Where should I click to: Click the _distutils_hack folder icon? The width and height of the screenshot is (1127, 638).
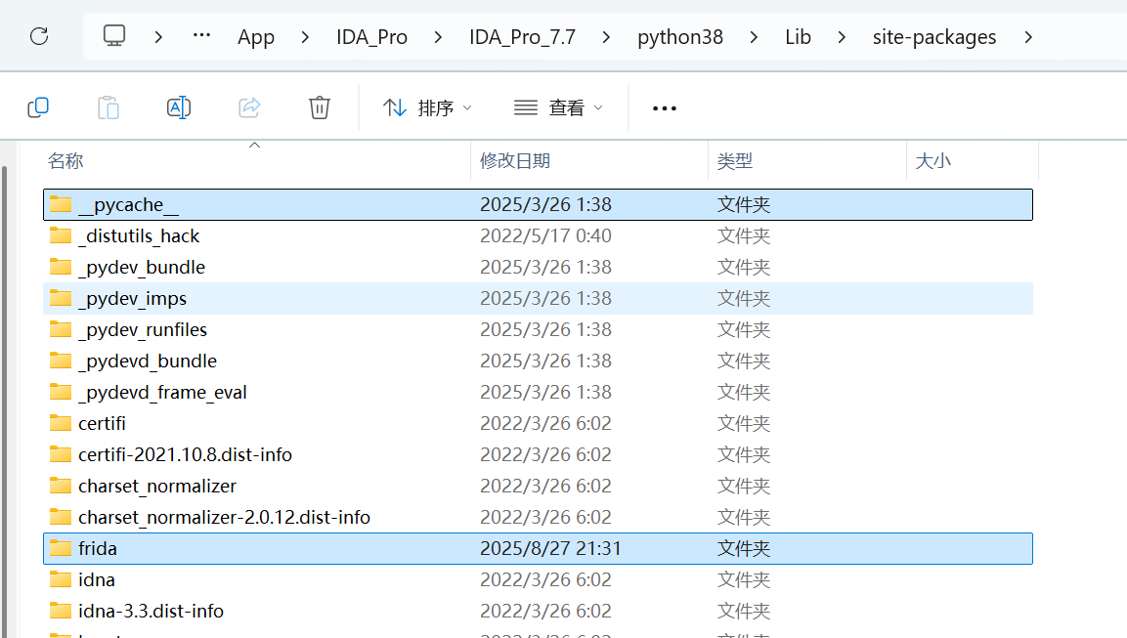(61, 235)
